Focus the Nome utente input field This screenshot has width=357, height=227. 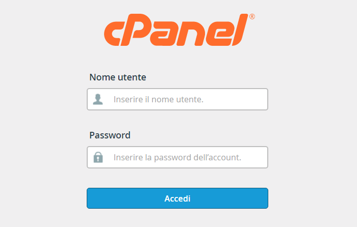coord(177,99)
